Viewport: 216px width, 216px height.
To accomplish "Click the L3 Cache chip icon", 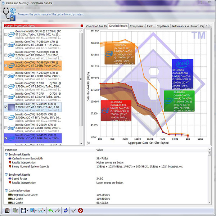I will click(x=10, y=203).
